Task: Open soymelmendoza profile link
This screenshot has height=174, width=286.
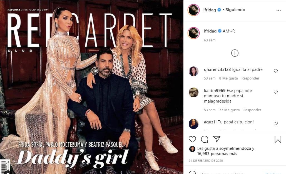Action: tap(235, 148)
